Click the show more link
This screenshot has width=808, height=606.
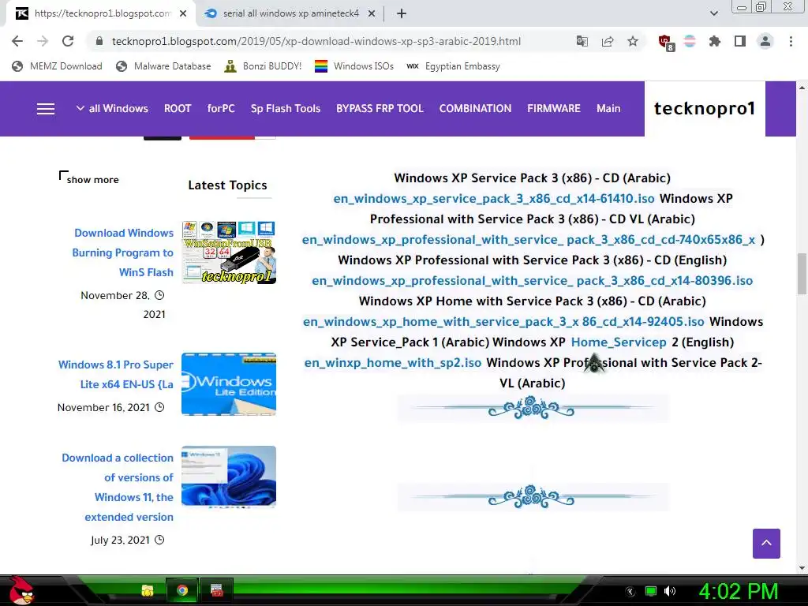click(92, 179)
